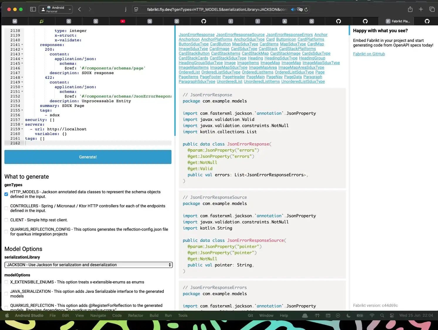Image resolution: width=438 pixels, height=330 pixels.
Task: Switch to the YouTube tab
Action: click(123, 21)
